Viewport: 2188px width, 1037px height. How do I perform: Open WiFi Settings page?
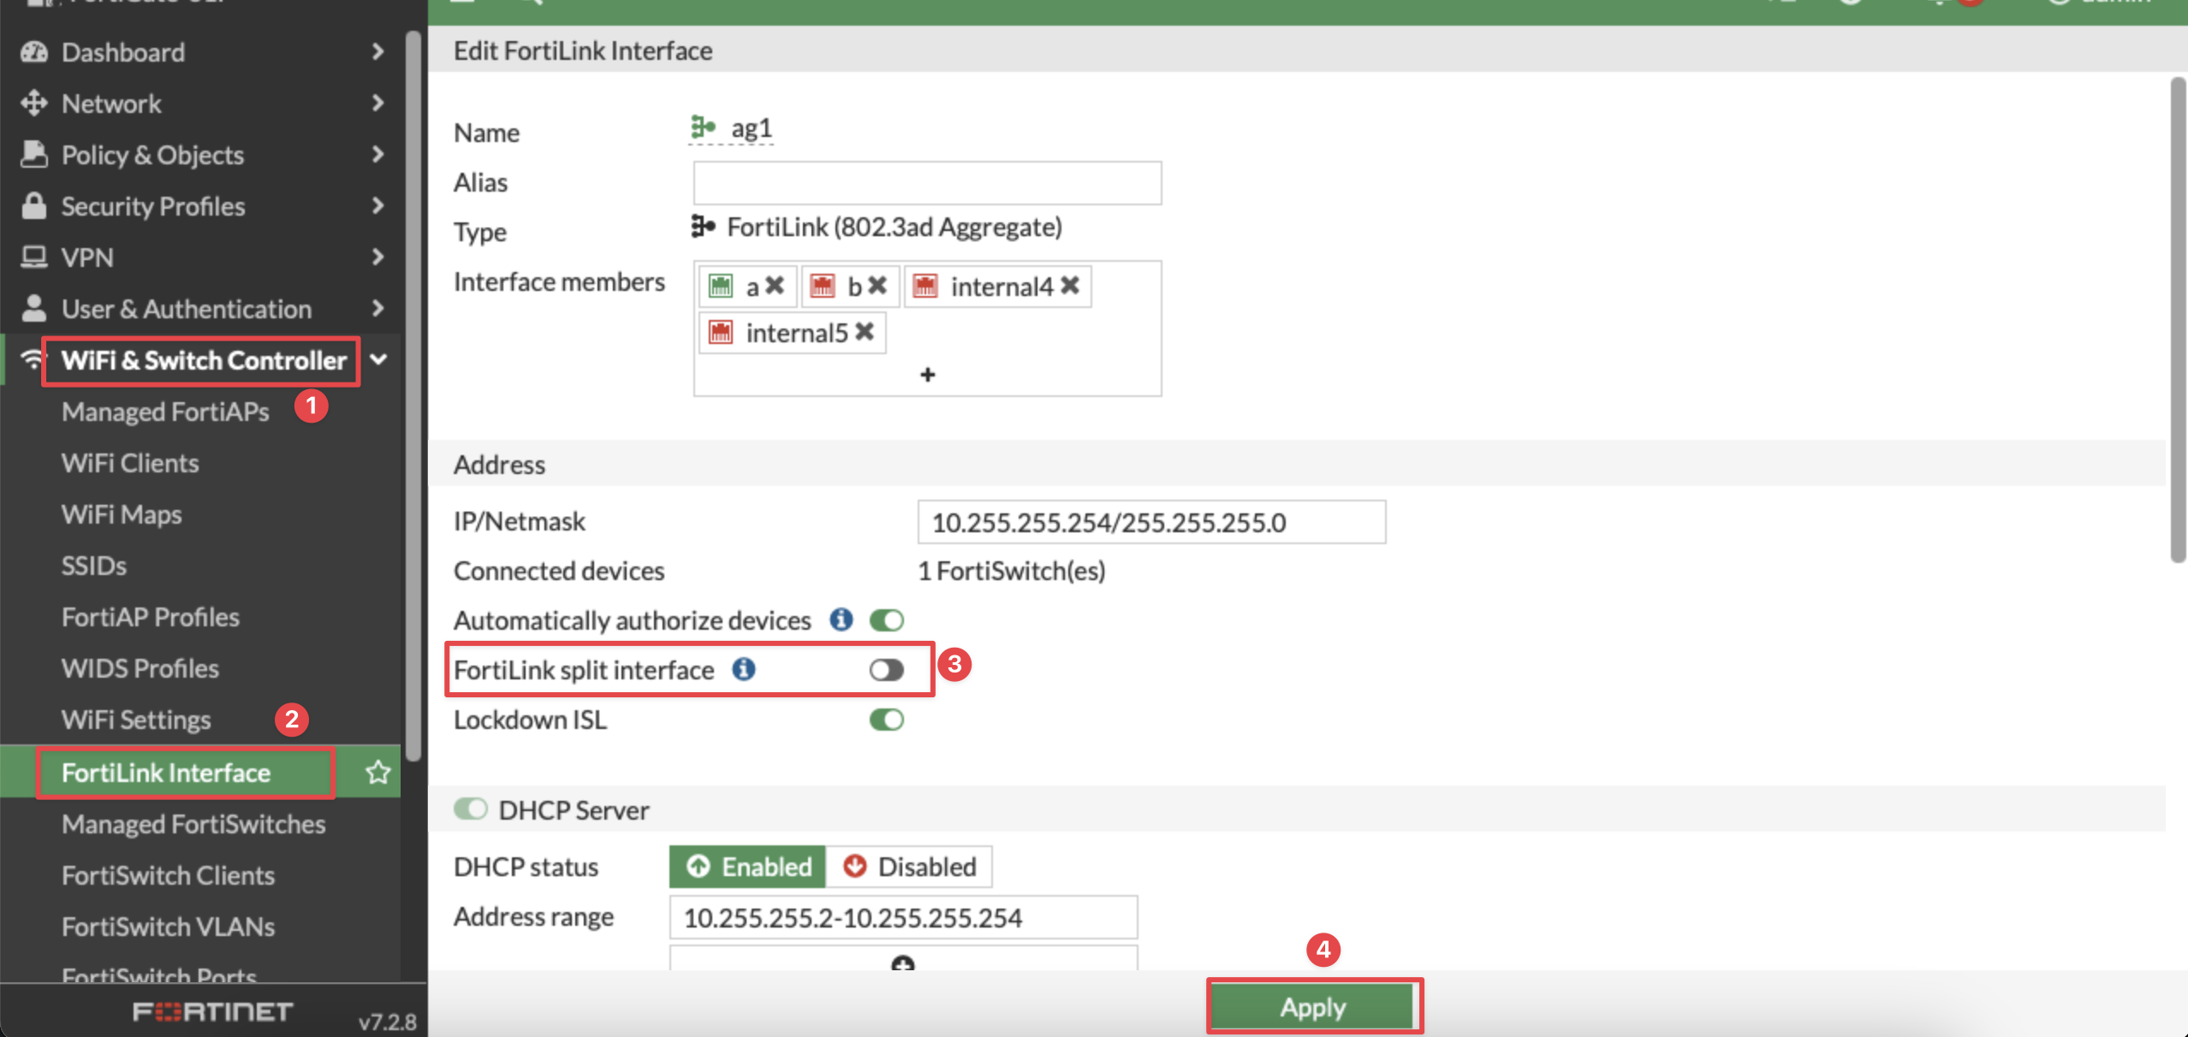(136, 720)
